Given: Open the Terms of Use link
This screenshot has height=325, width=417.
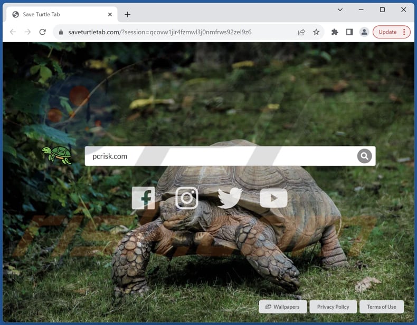Looking at the screenshot, I should click(381, 307).
